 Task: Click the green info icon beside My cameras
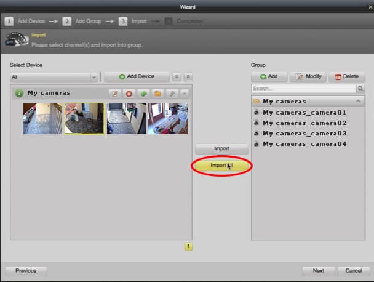[x=18, y=94]
